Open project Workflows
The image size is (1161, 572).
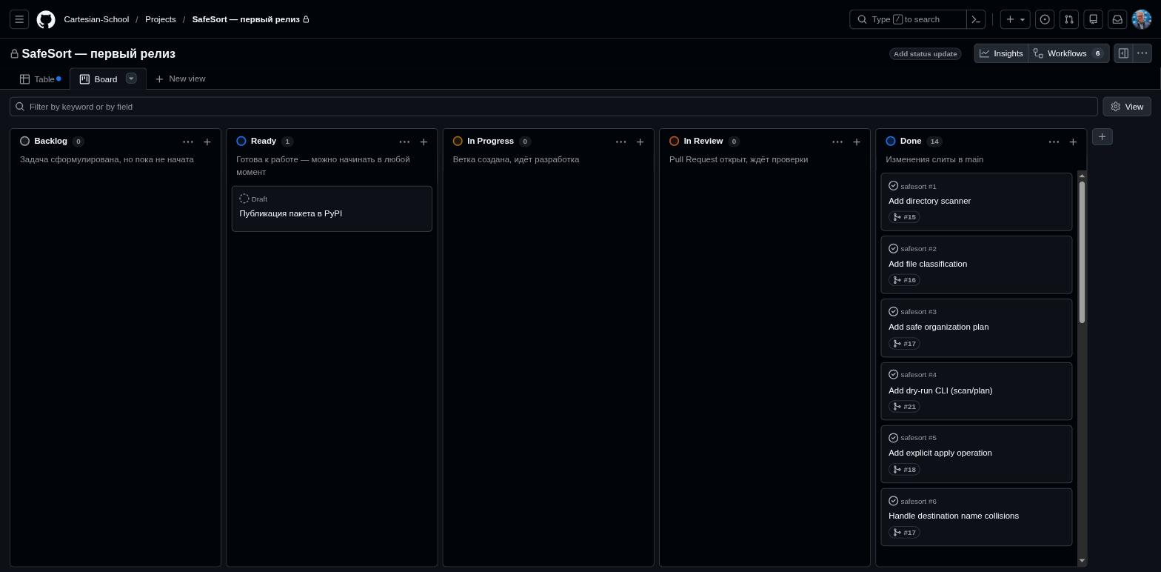[x=1068, y=53]
